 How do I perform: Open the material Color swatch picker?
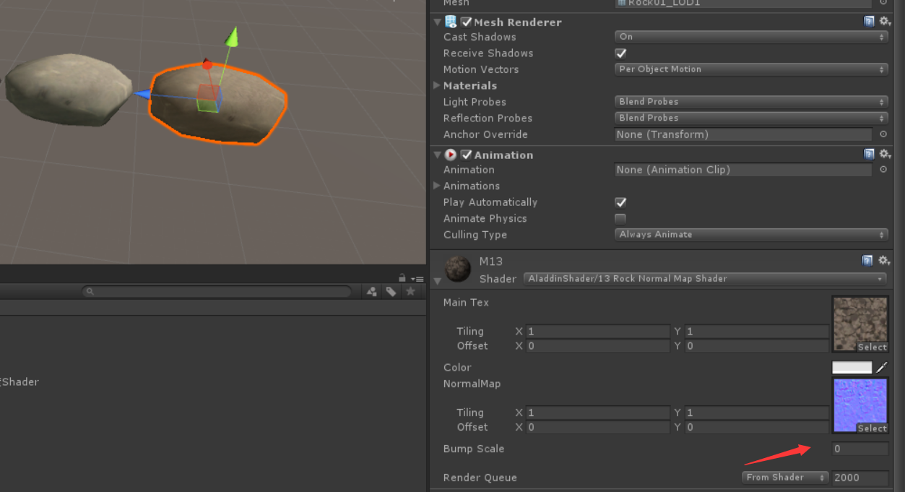tap(852, 367)
